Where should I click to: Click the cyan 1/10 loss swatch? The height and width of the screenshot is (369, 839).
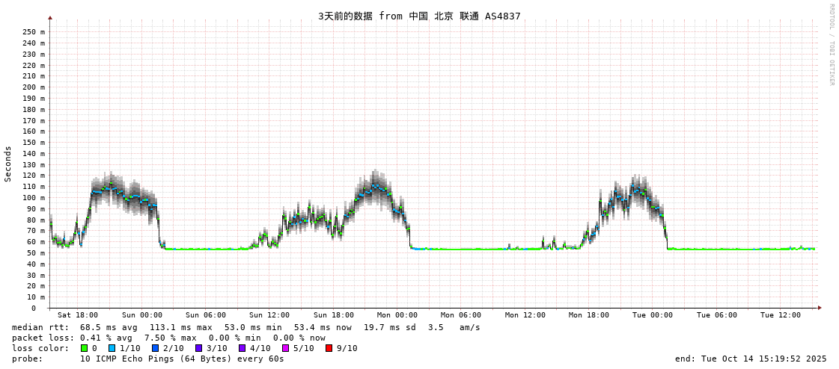pyautogui.click(x=112, y=348)
